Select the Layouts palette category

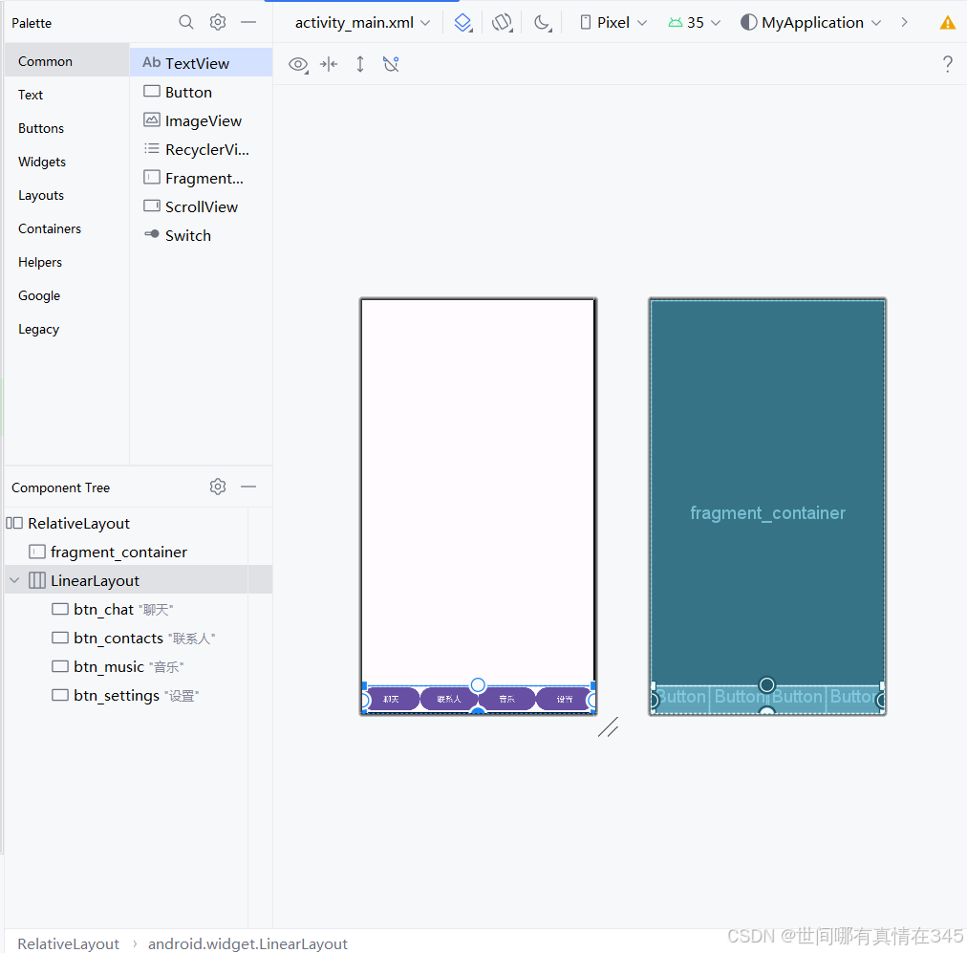tap(67, 195)
